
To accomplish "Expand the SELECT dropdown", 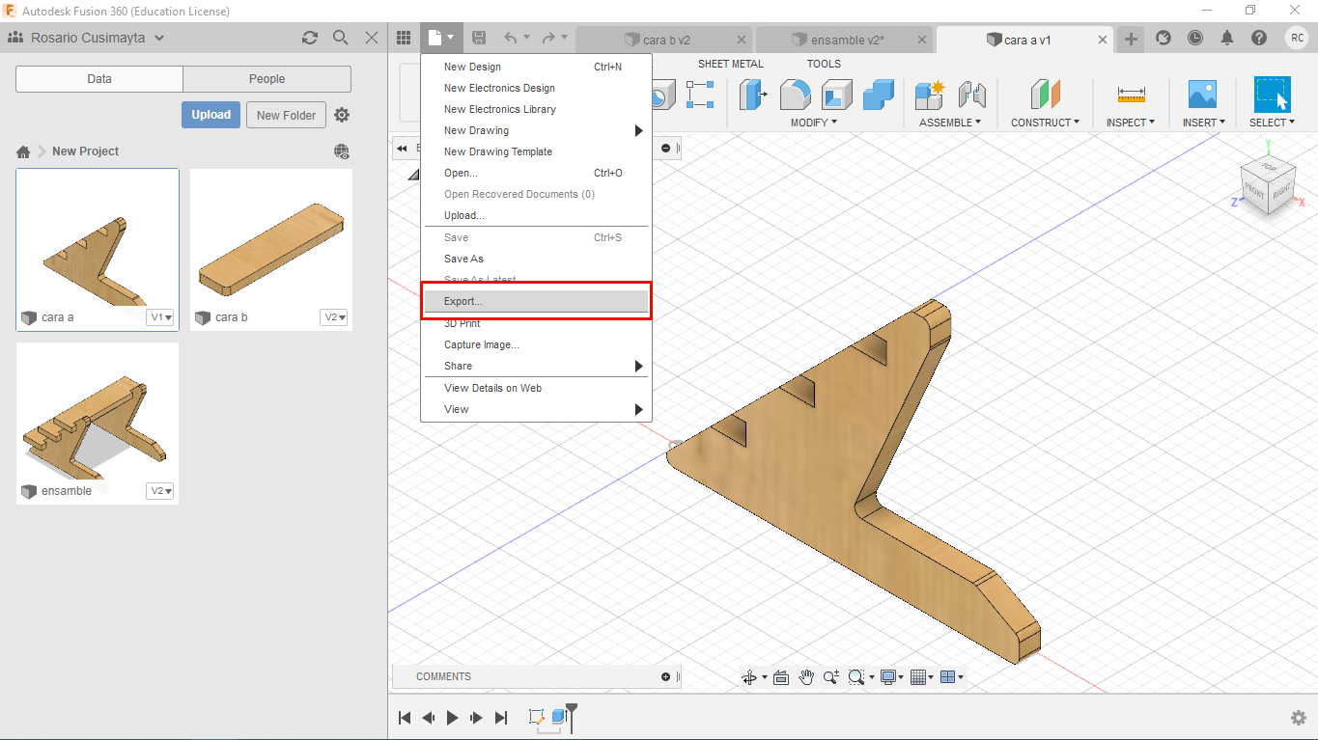I will 1273,123.
